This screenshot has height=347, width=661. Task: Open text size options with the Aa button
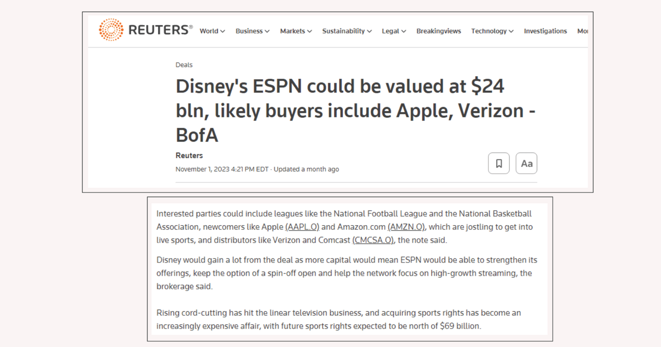pos(526,163)
